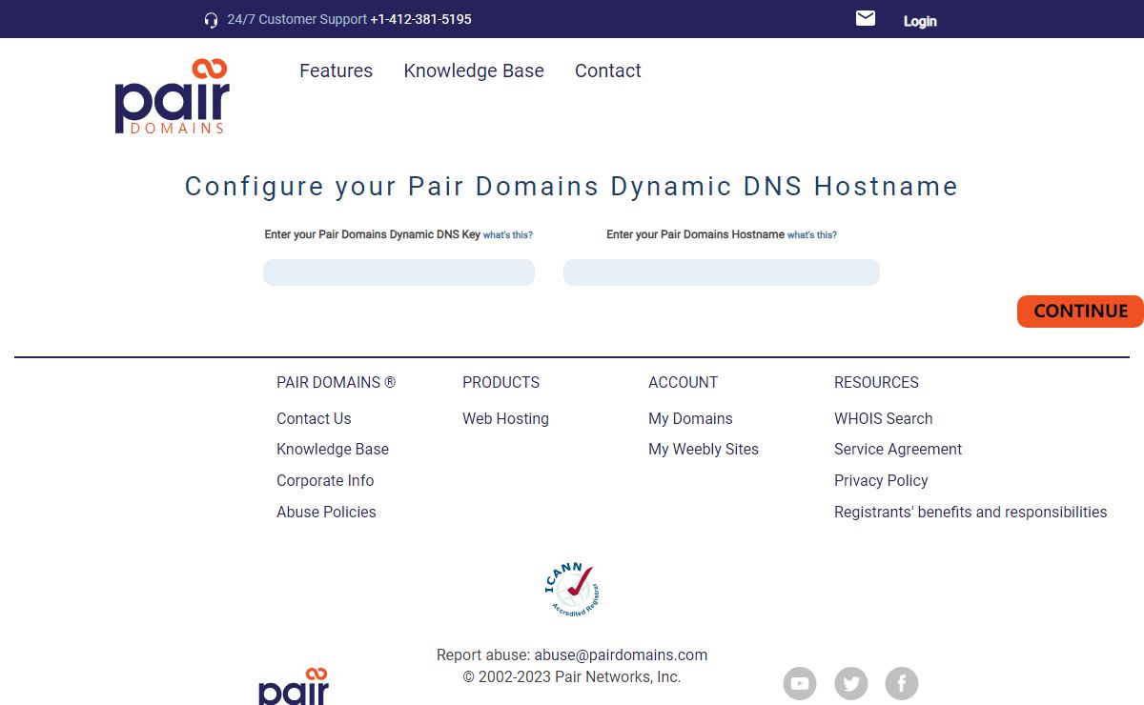Screen dimensions: 1144x705
Task: Open Knowledge Base in top navigation
Action: pos(474,70)
